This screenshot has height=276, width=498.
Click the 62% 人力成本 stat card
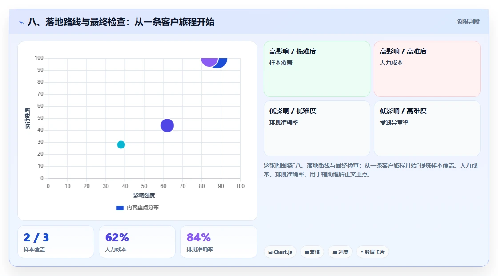click(137, 242)
